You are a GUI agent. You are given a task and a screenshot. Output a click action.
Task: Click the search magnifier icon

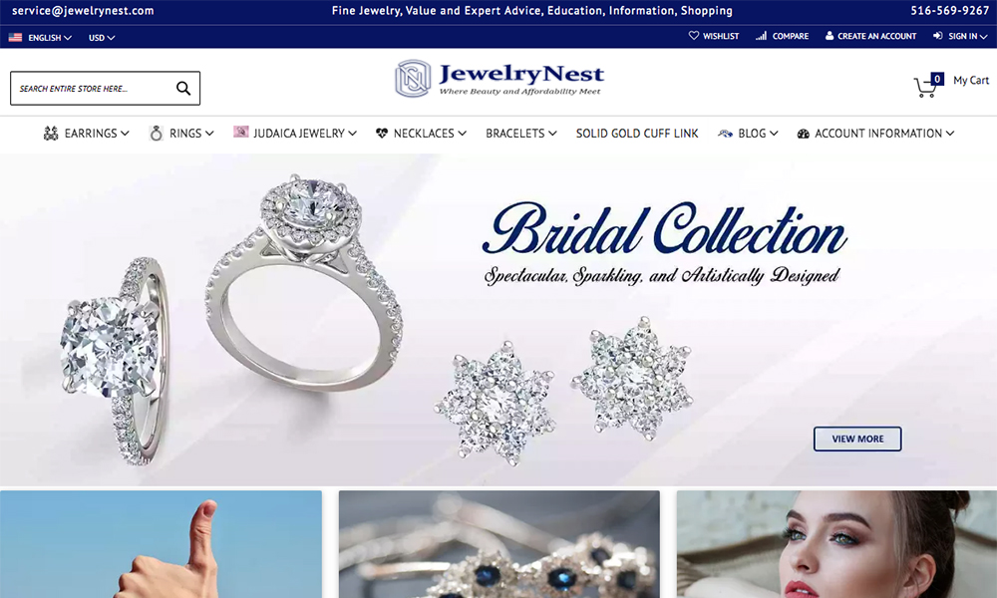click(183, 89)
